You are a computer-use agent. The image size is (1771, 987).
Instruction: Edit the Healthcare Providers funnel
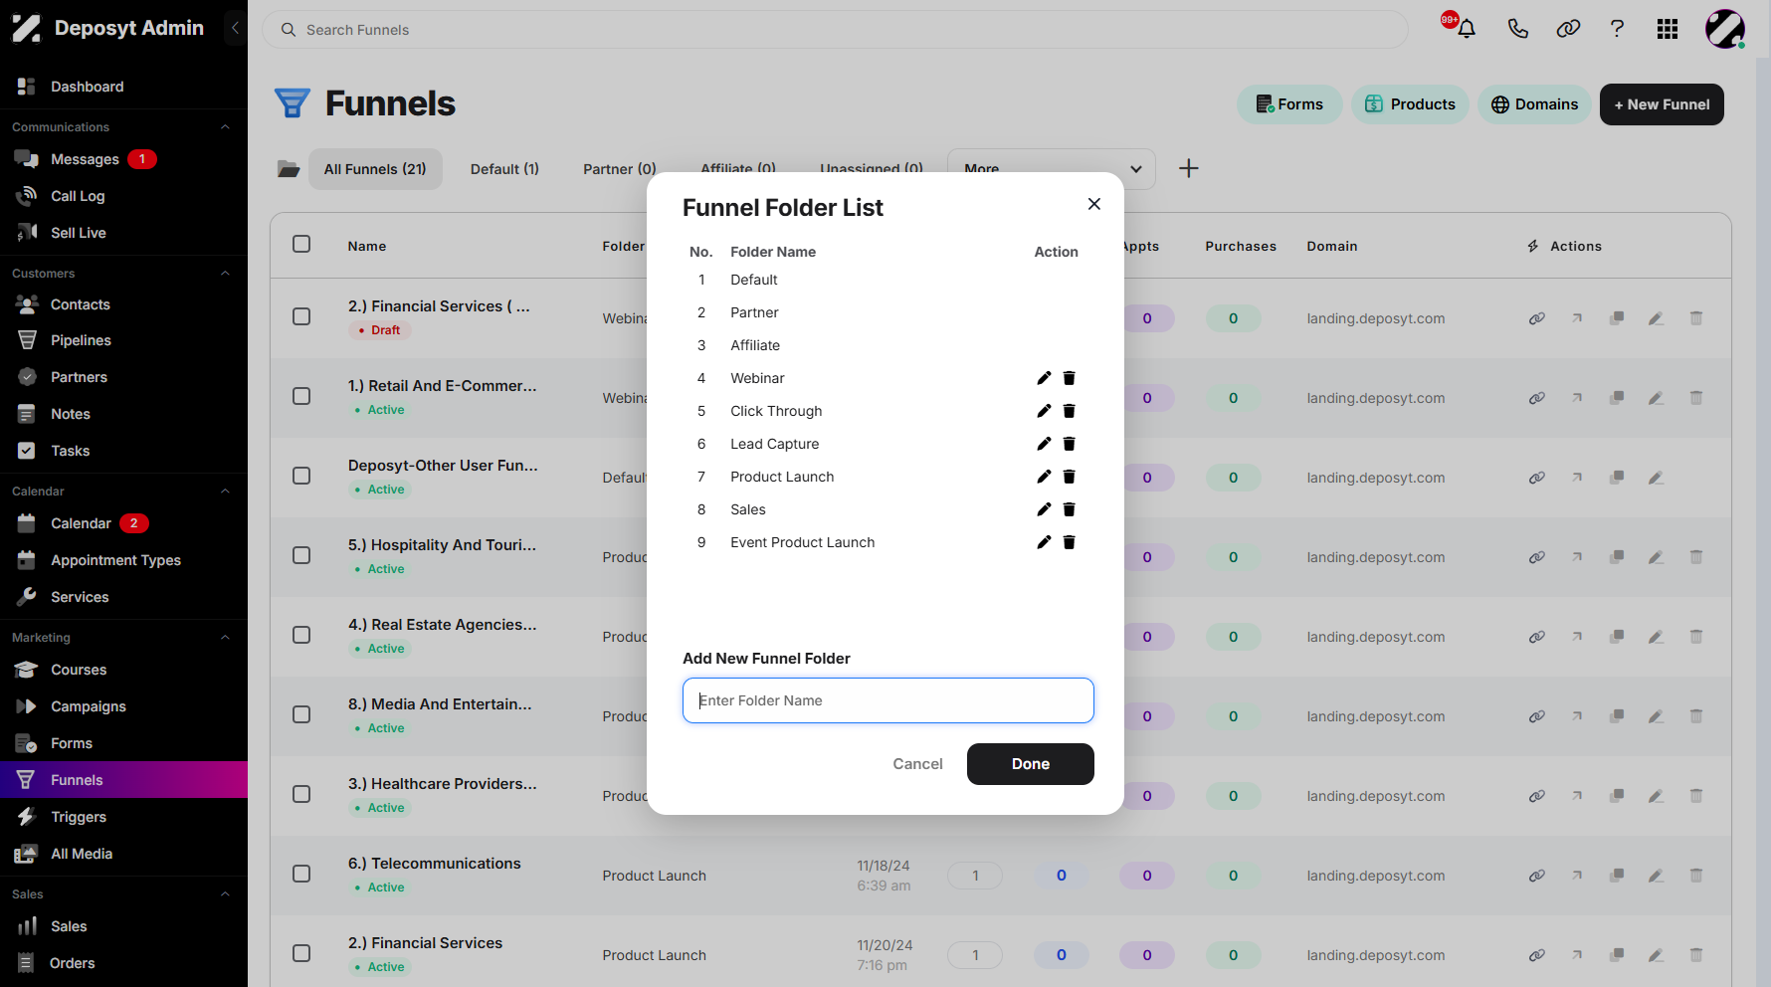pyautogui.click(x=1656, y=796)
